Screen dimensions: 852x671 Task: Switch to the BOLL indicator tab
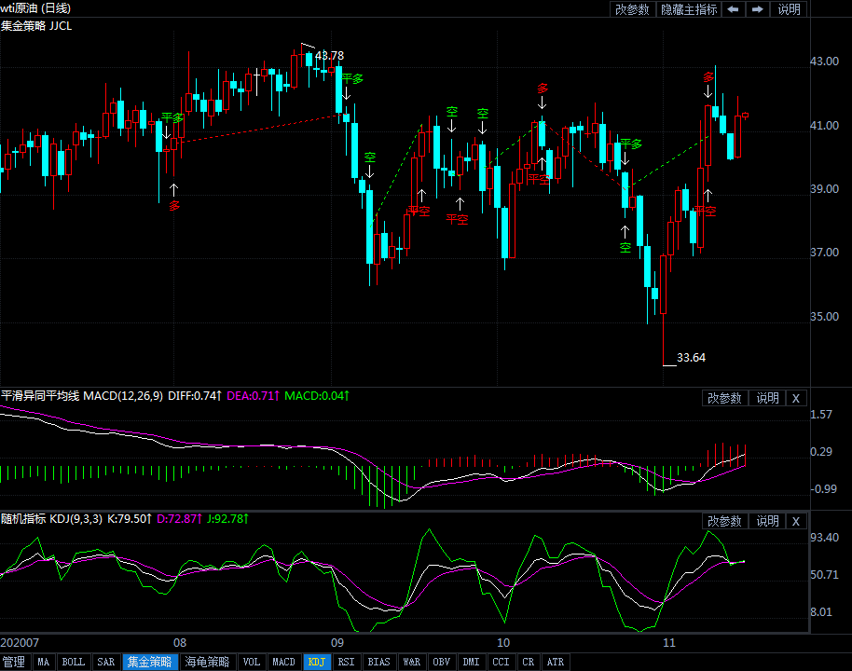pos(73,662)
